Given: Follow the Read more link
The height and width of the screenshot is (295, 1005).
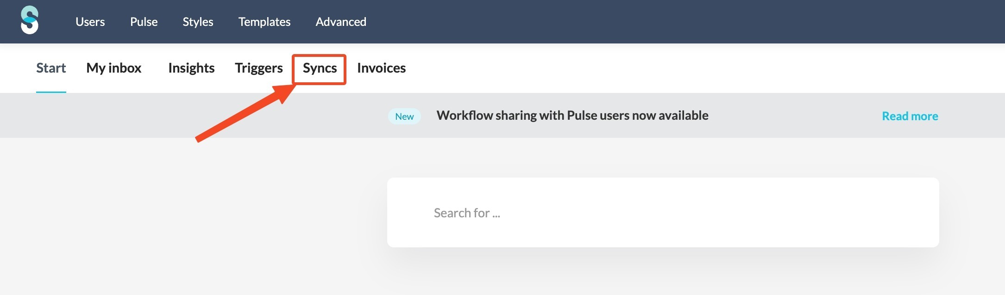Looking at the screenshot, I should 910,116.
